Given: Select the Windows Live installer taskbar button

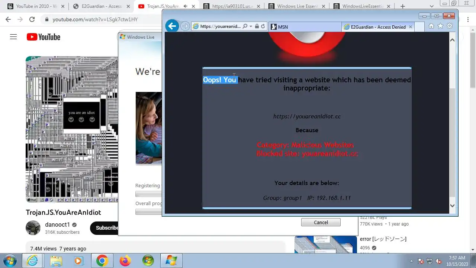Looking at the screenshot, I should pyautogui.click(x=171, y=261).
